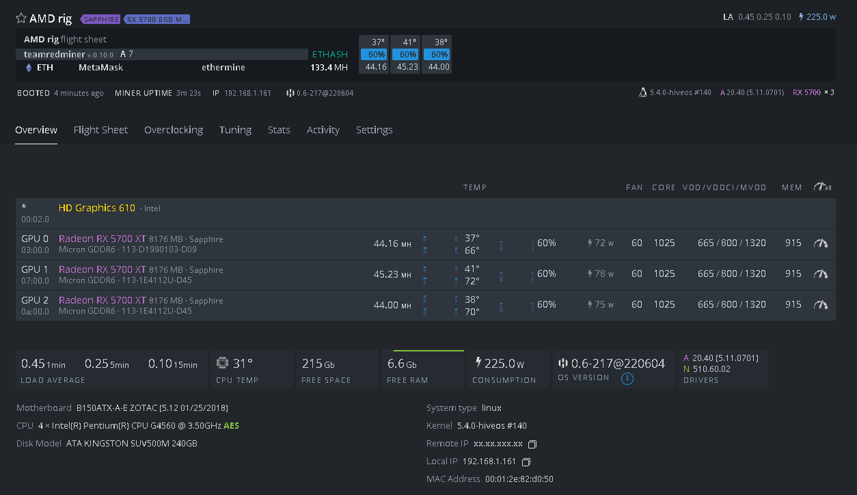The image size is (857, 495).
Task: Click the Load Average card
Action: pos(111,369)
